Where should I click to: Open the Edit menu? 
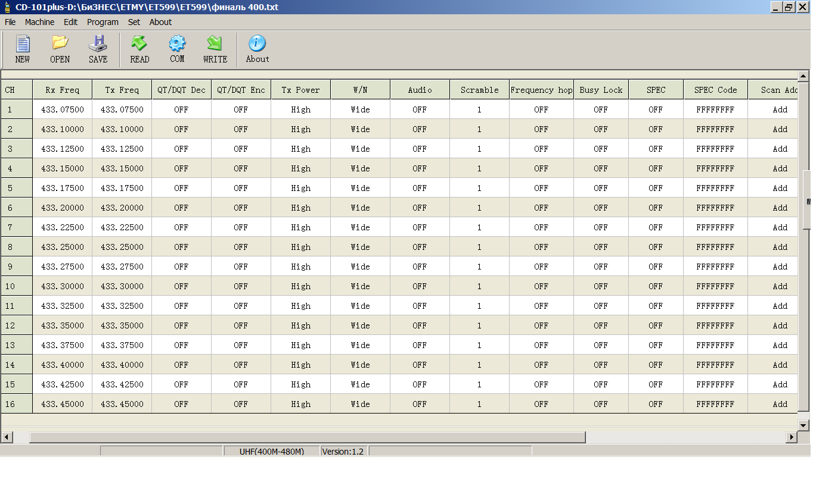click(x=71, y=22)
